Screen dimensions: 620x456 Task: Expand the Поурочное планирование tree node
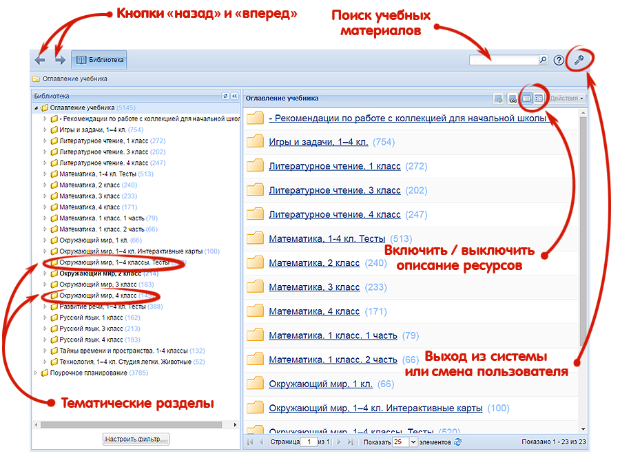pyautogui.click(x=37, y=373)
